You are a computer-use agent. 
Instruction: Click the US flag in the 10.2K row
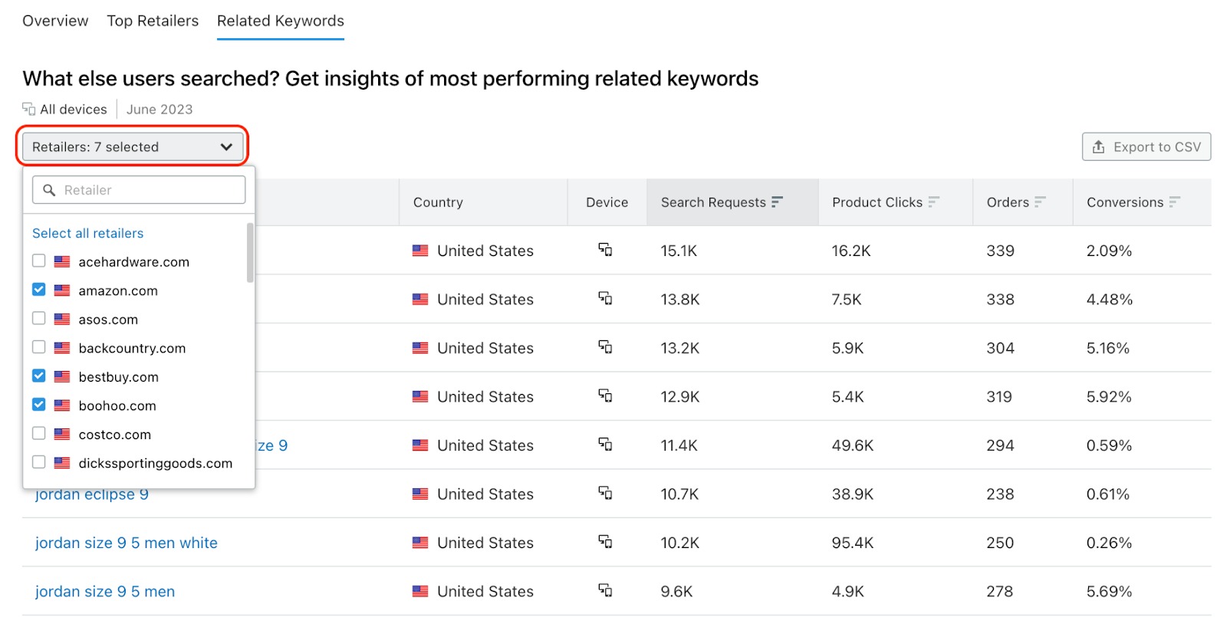[x=420, y=543]
